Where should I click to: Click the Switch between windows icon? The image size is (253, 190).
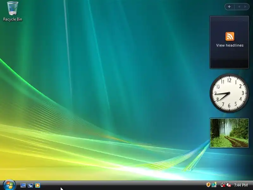pyautogui.click(x=30, y=185)
